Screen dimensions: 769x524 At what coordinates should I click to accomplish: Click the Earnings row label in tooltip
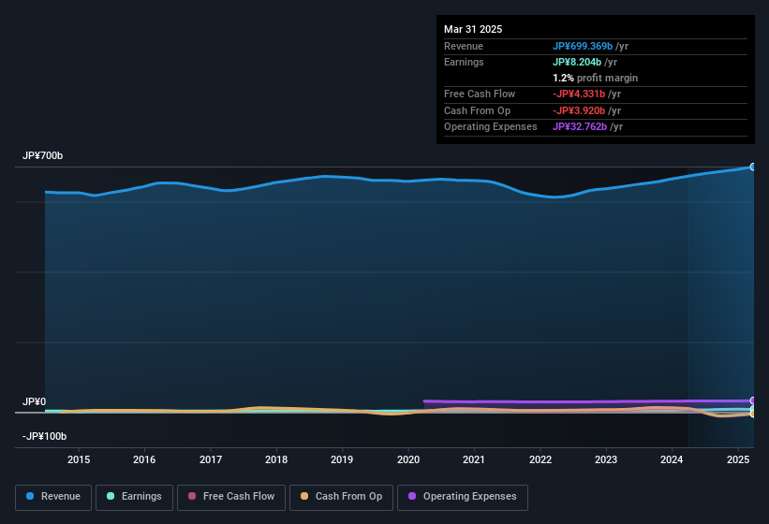(464, 62)
